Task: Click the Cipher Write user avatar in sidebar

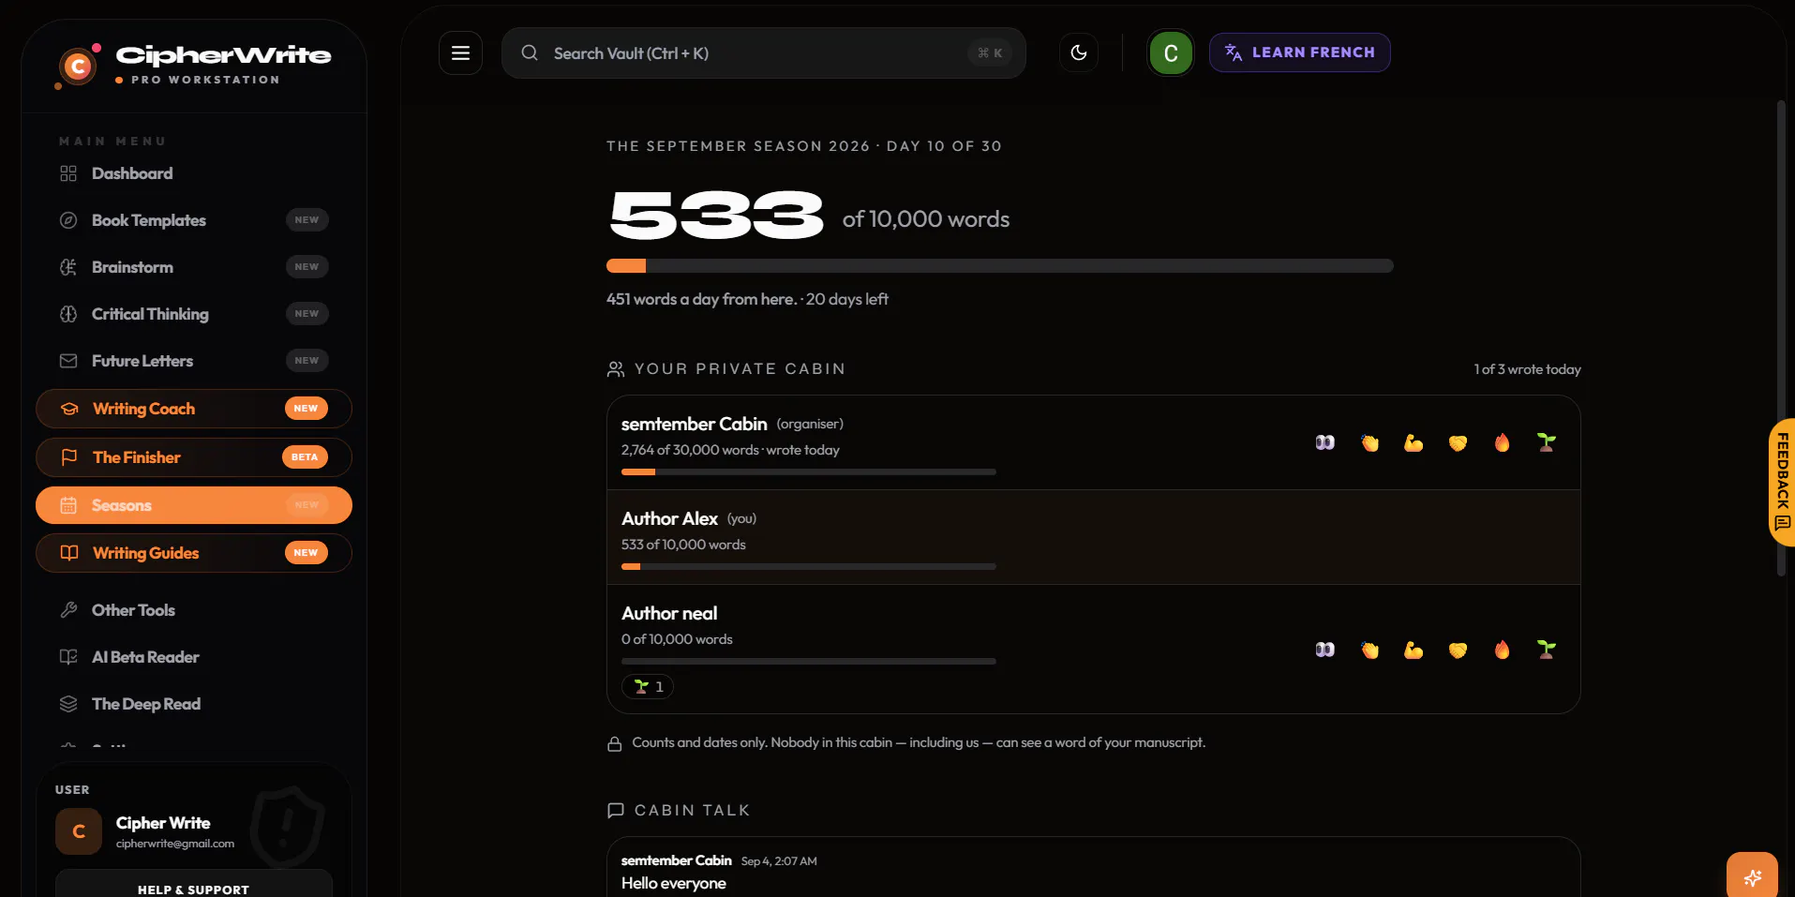Action: pyautogui.click(x=79, y=831)
